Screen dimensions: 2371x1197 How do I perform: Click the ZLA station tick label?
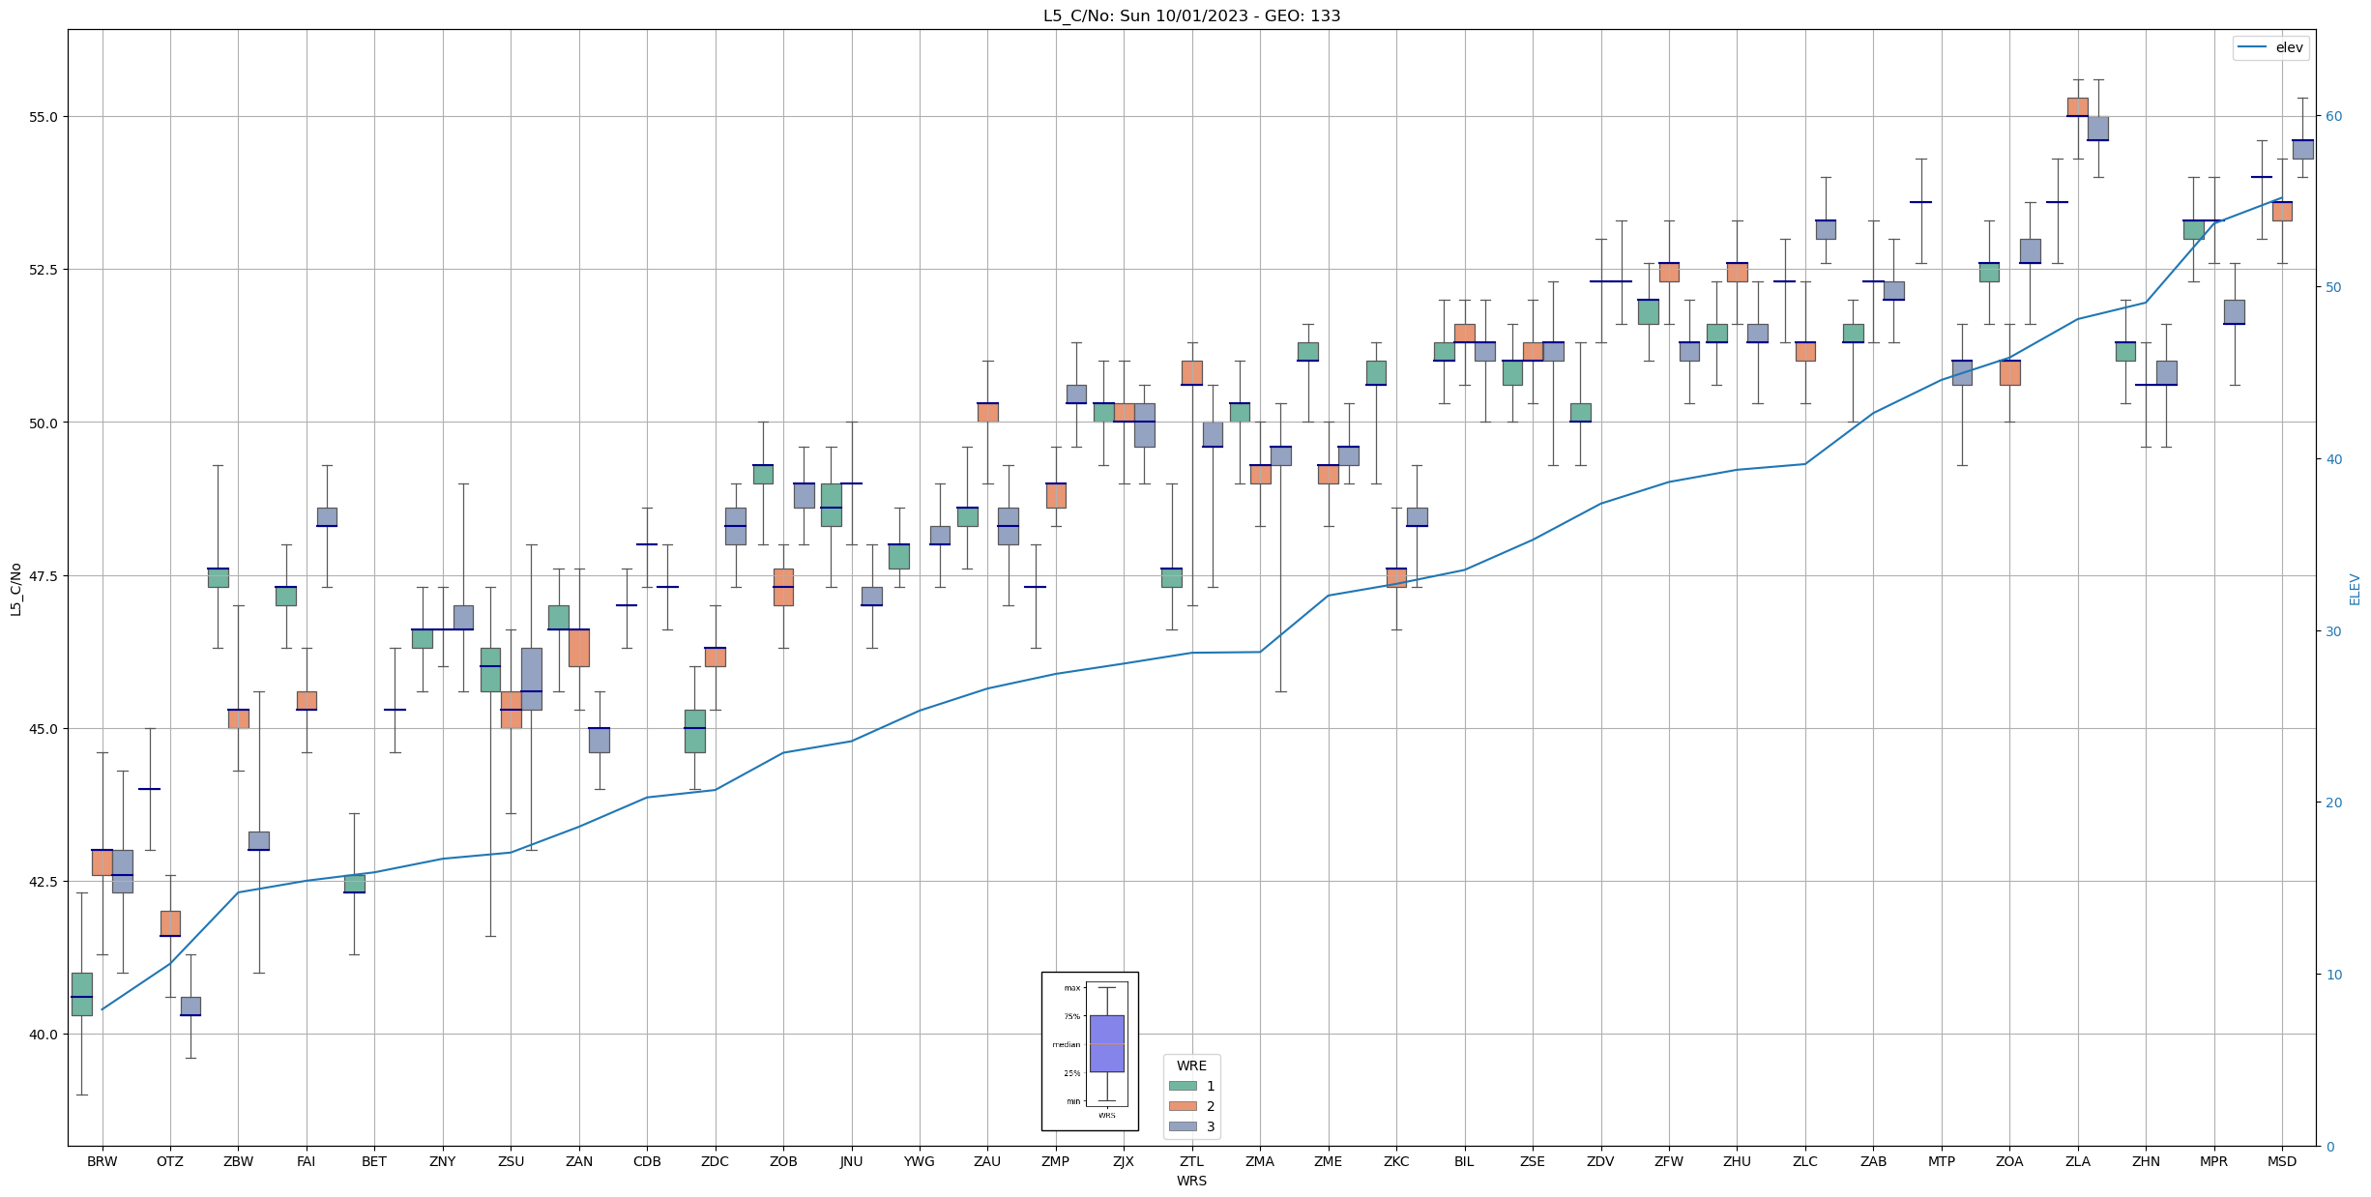(x=2078, y=1161)
